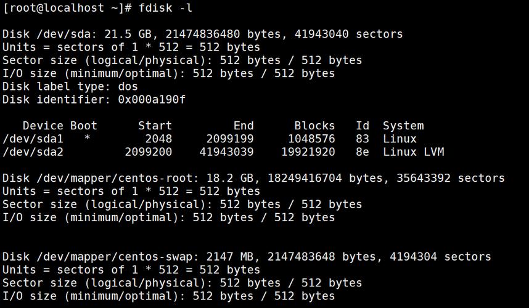Click the Blocks column header
This screenshot has width=529, height=308.
point(314,126)
